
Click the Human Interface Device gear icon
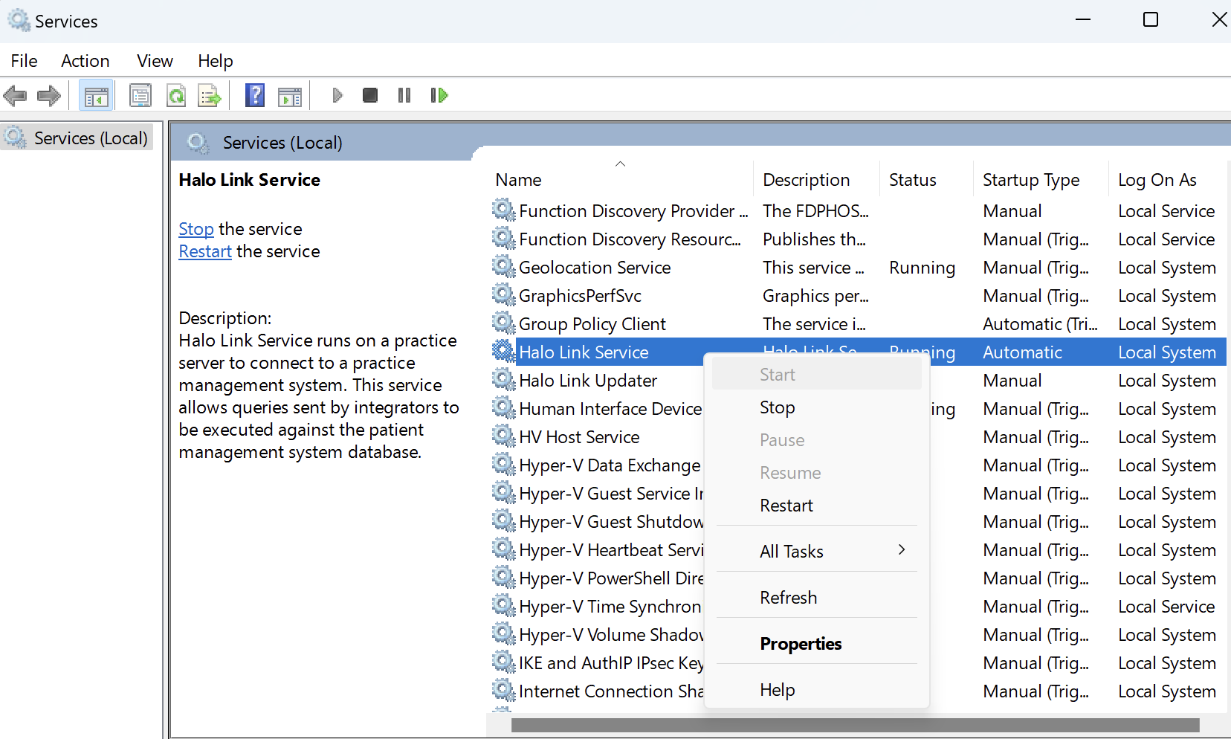[x=503, y=407]
